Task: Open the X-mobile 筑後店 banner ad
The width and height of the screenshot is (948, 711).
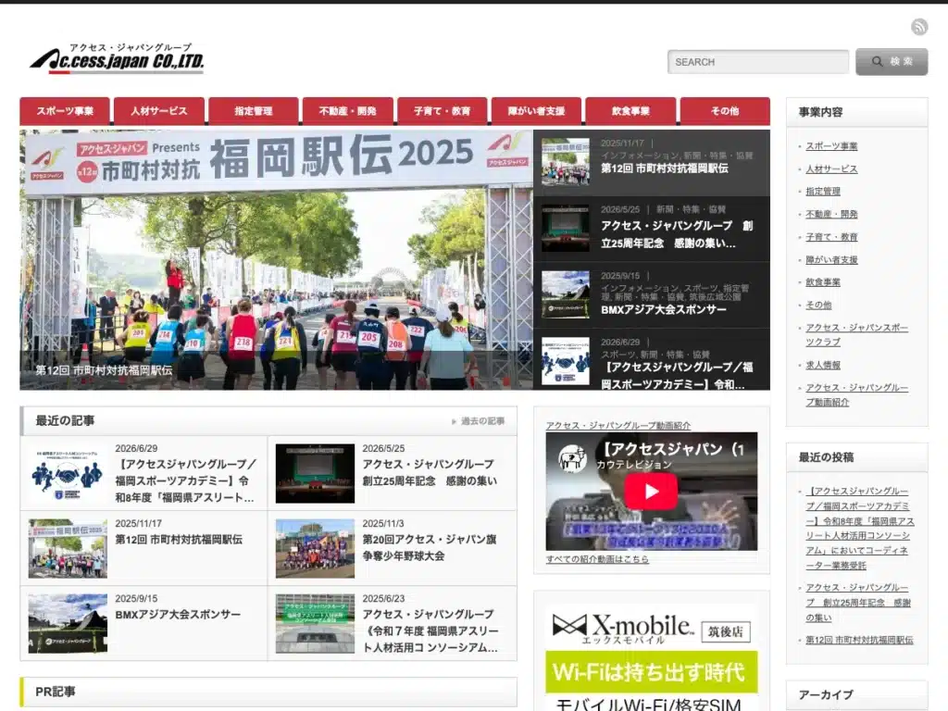Action: [x=651, y=658]
